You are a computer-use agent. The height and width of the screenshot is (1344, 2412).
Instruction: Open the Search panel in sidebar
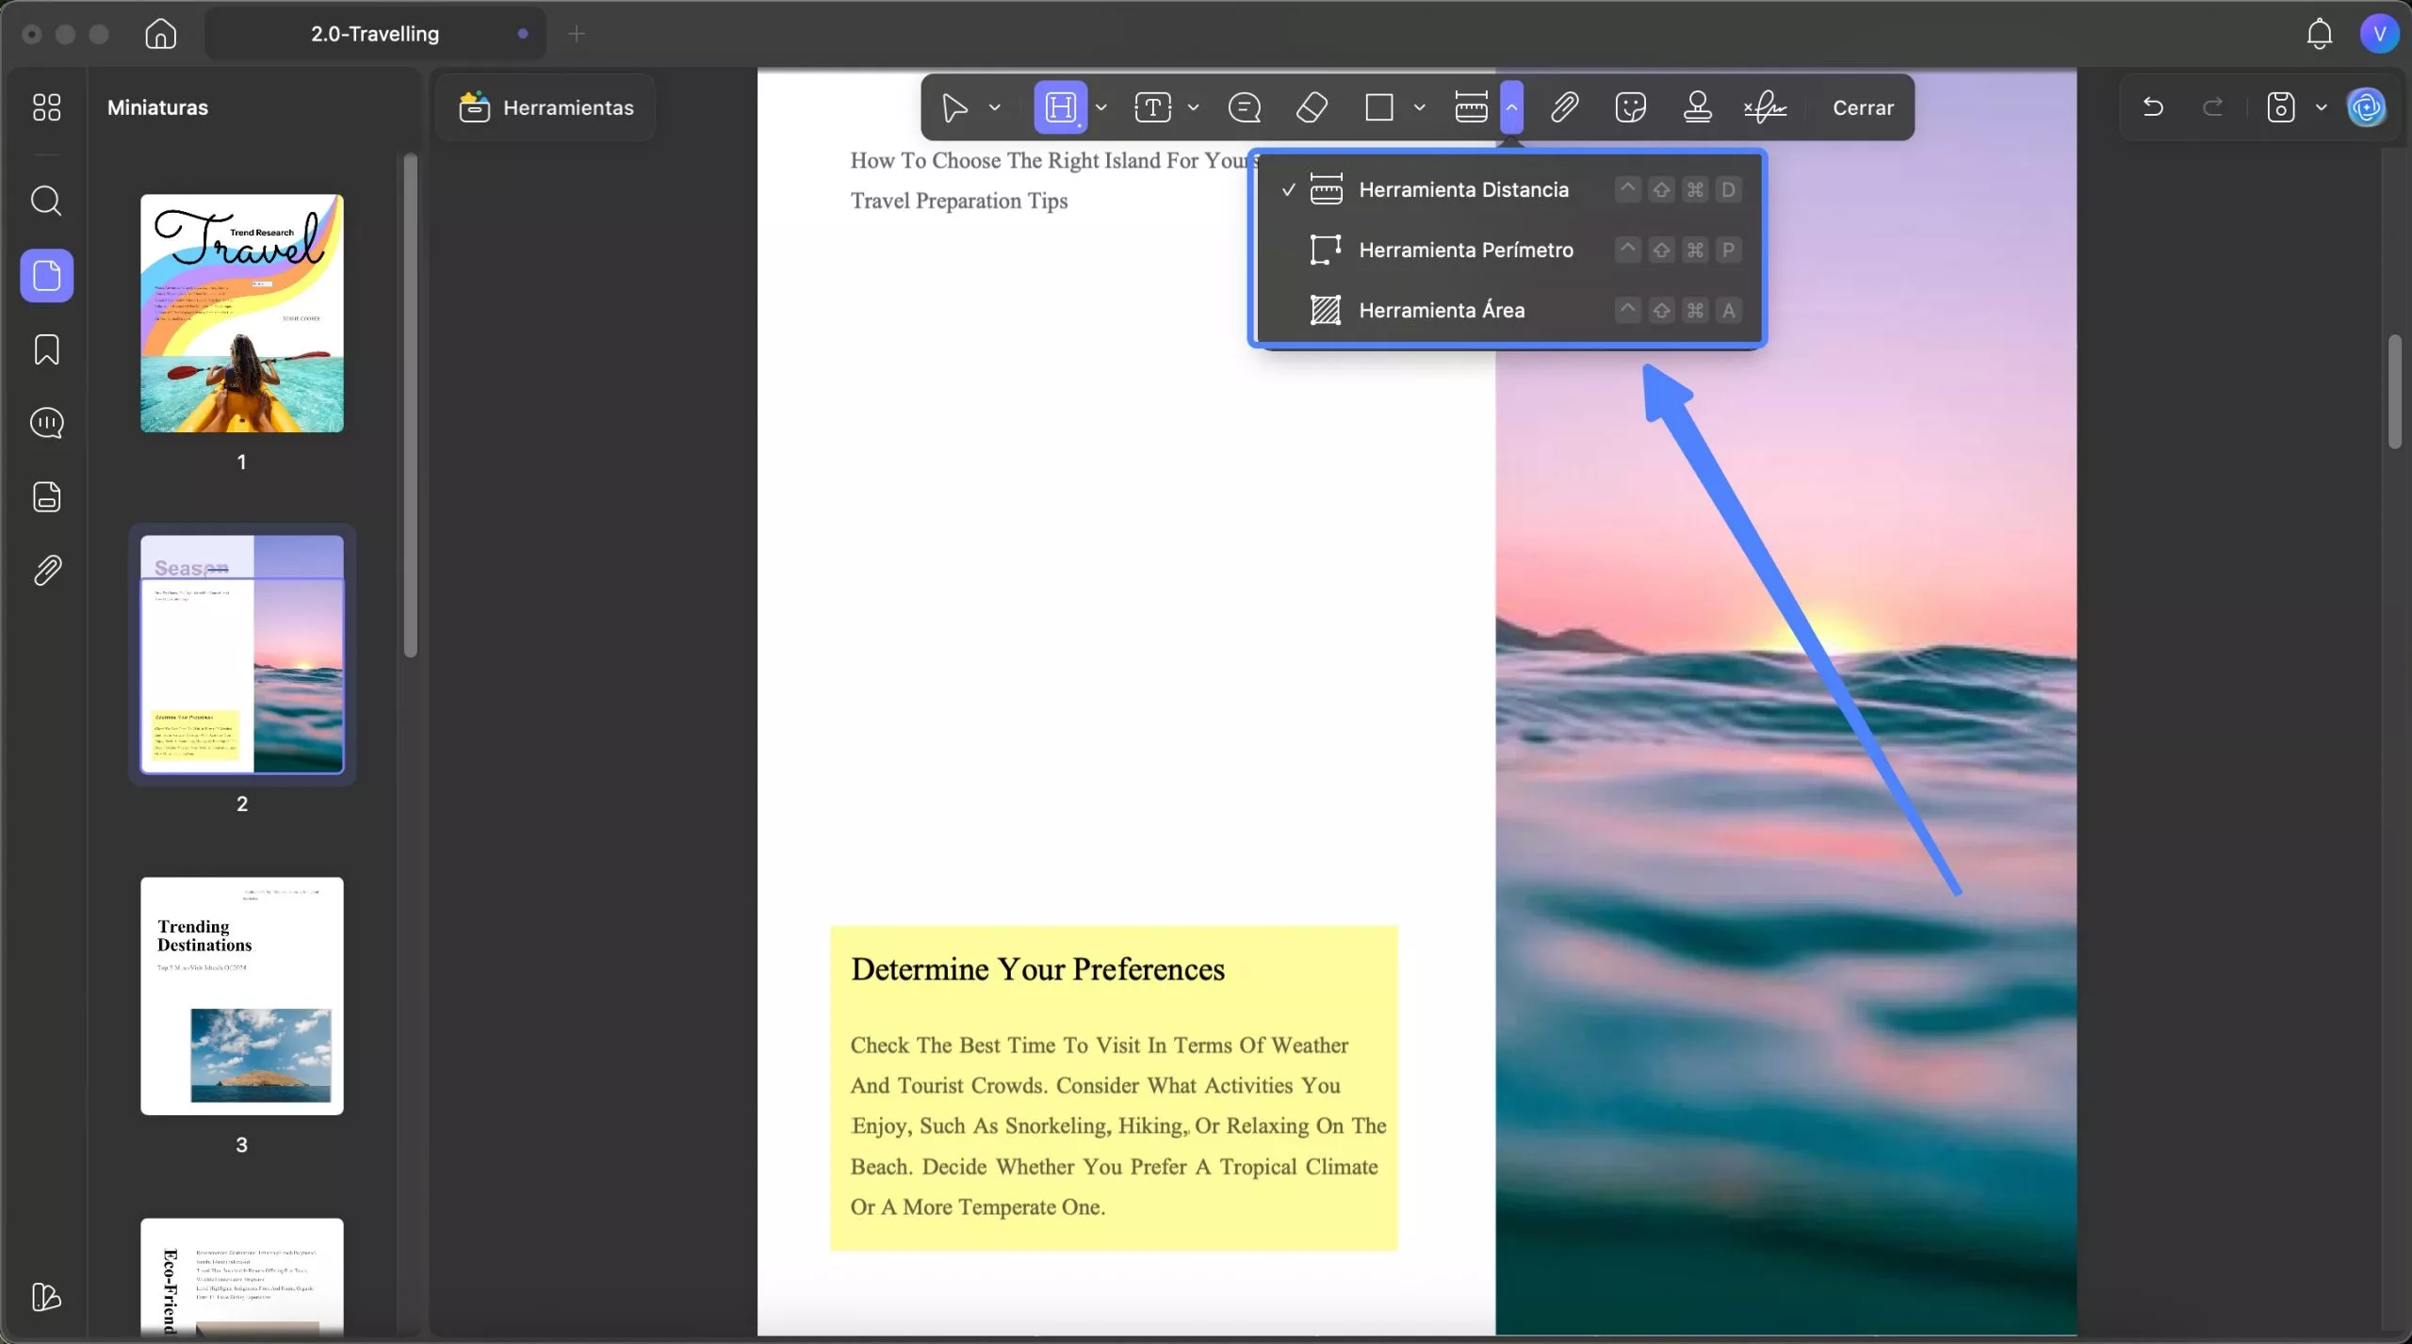[x=46, y=201]
